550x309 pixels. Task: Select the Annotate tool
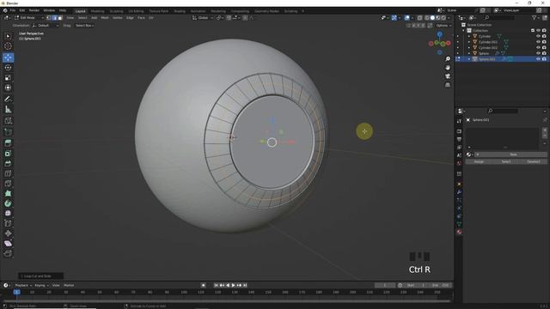point(8,100)
